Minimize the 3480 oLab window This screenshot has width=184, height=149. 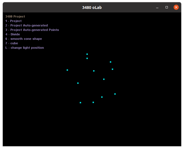tap(157, 8)
